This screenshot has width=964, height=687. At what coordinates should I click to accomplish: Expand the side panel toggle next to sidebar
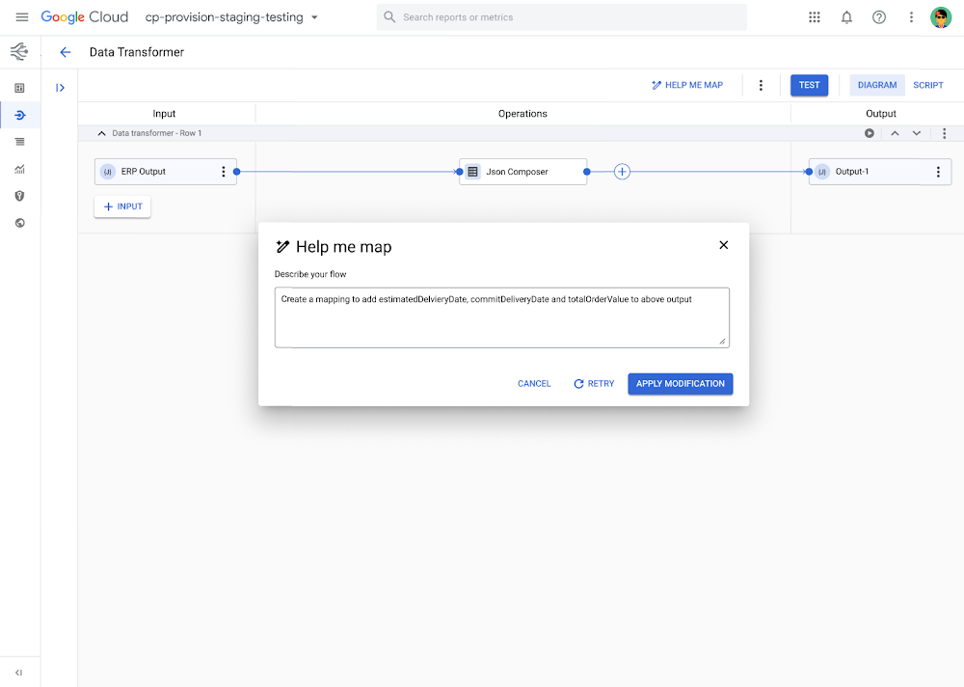(60, 88)
